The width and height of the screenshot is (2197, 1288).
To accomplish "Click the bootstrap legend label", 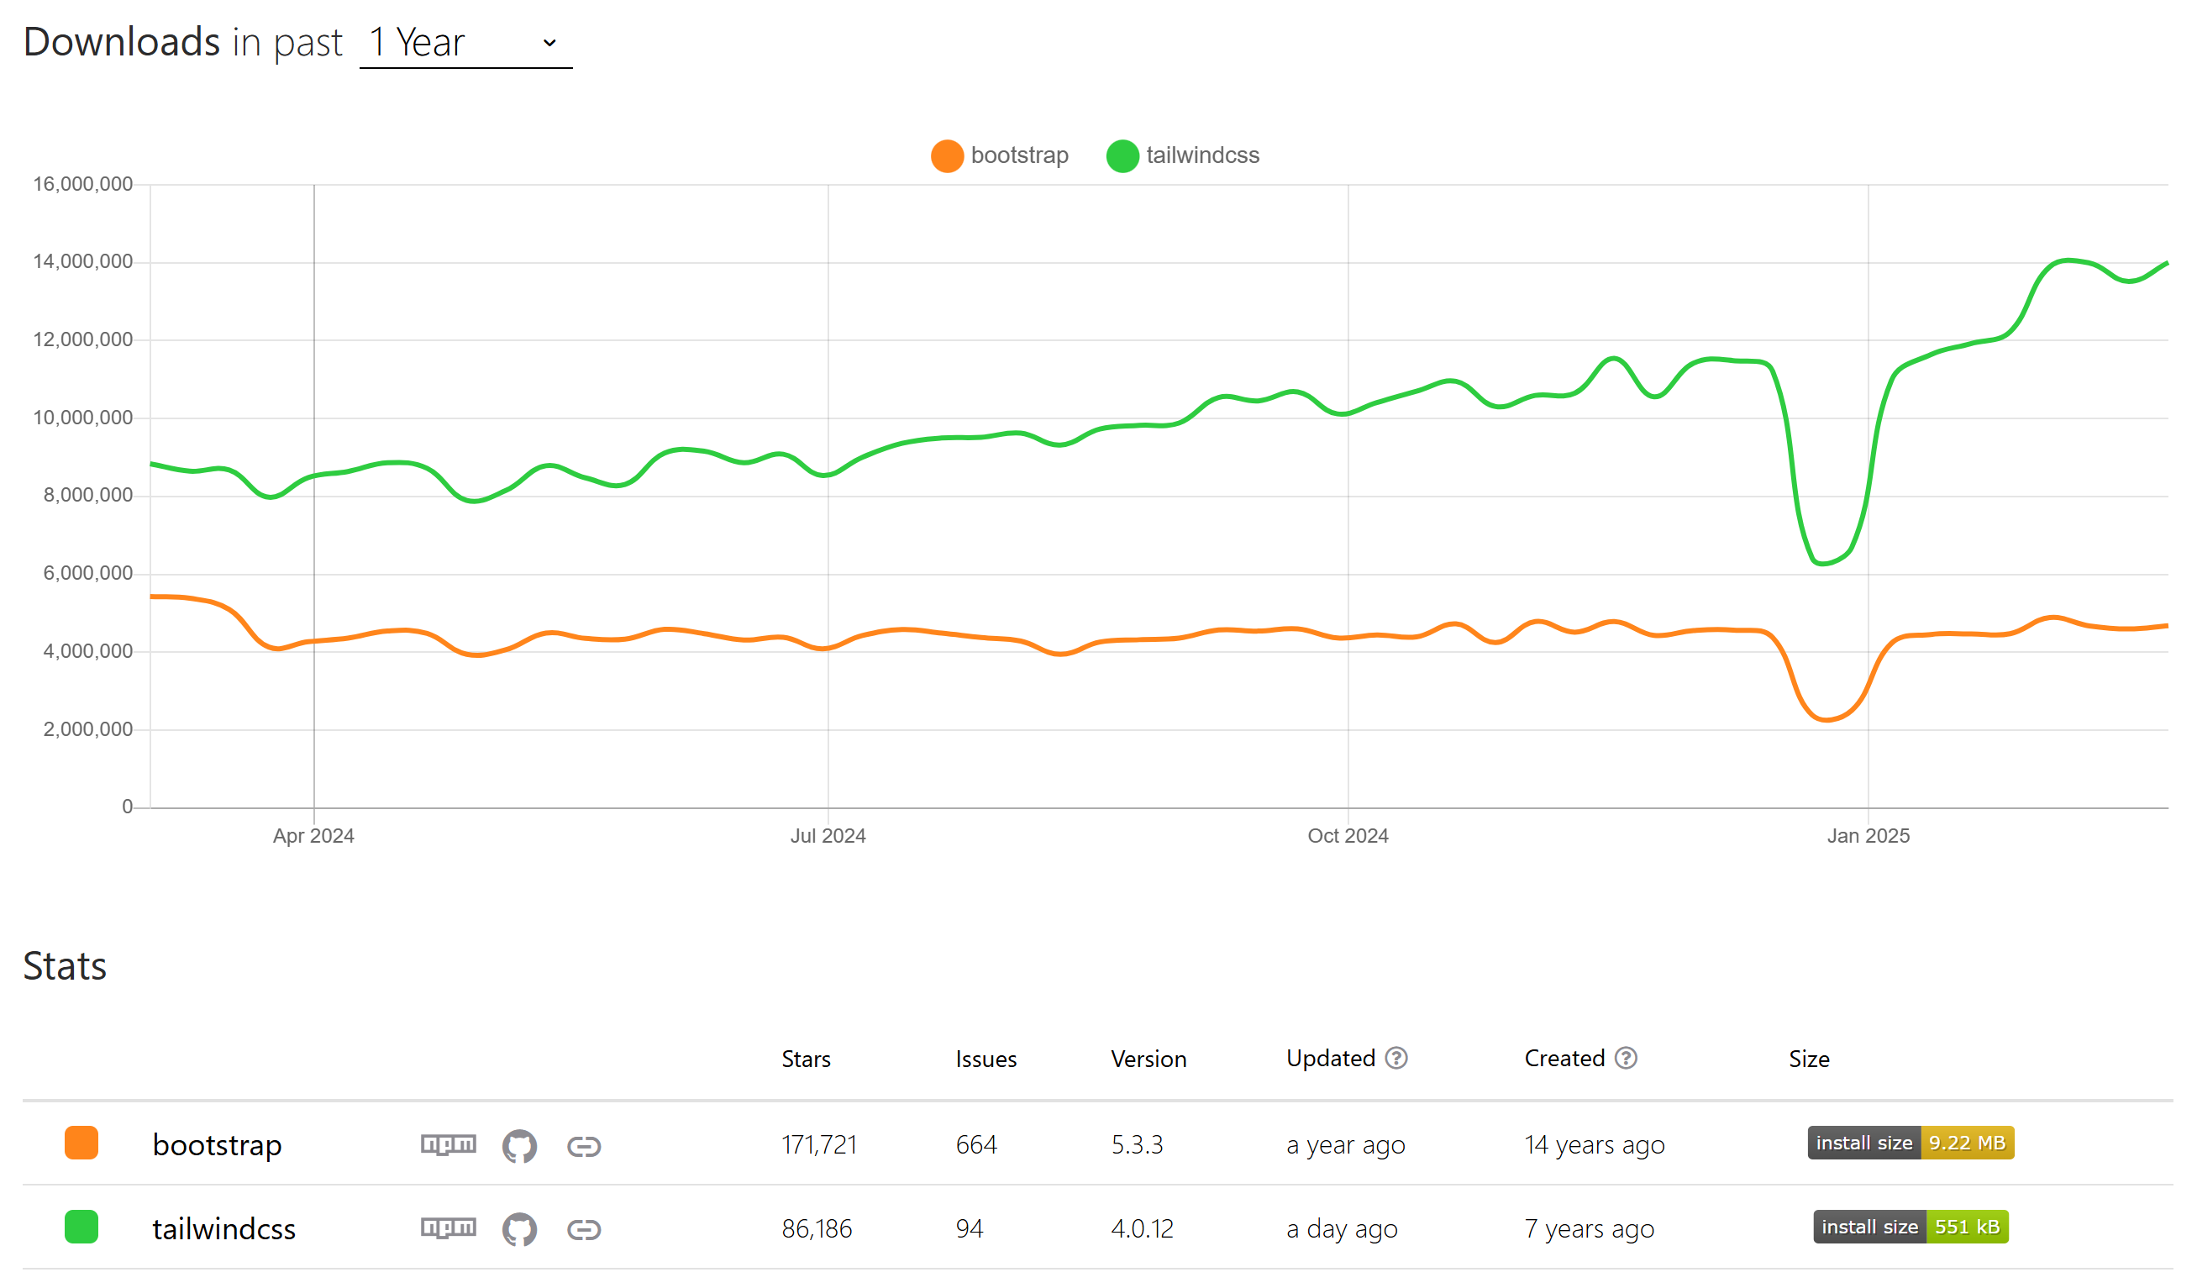I will click(x=1019, y=155).
